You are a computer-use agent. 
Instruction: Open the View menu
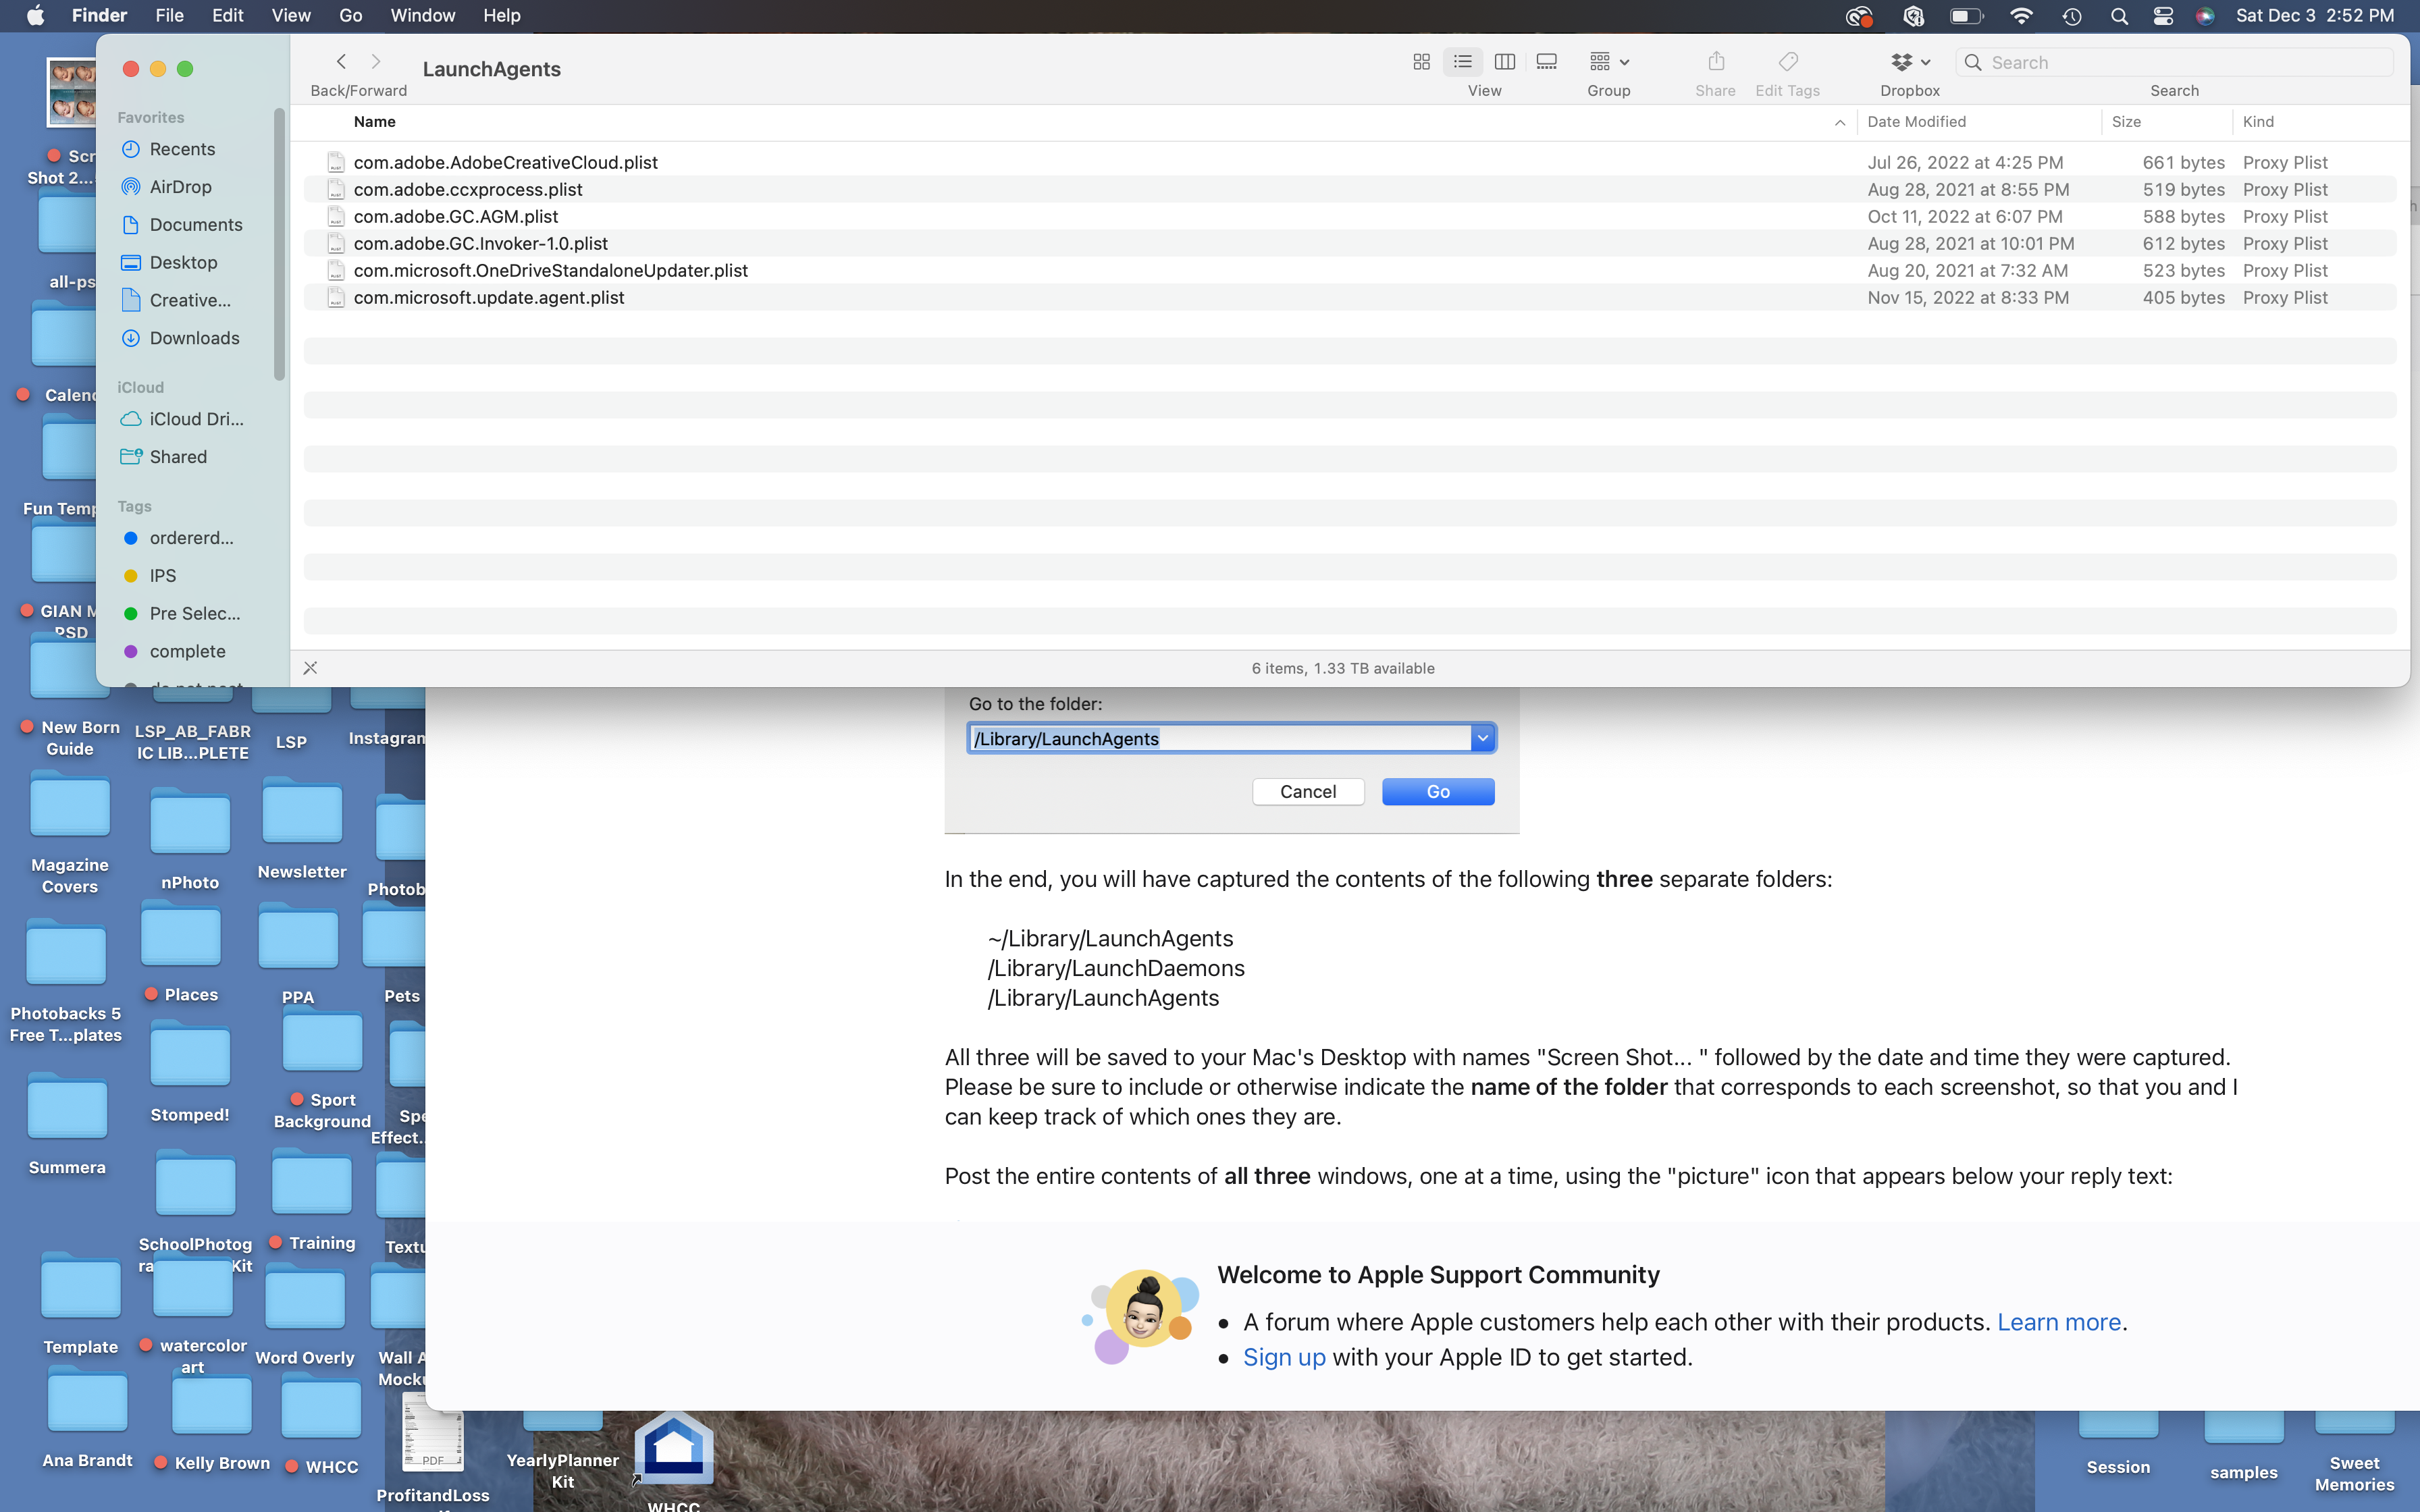tap(290, 16)
